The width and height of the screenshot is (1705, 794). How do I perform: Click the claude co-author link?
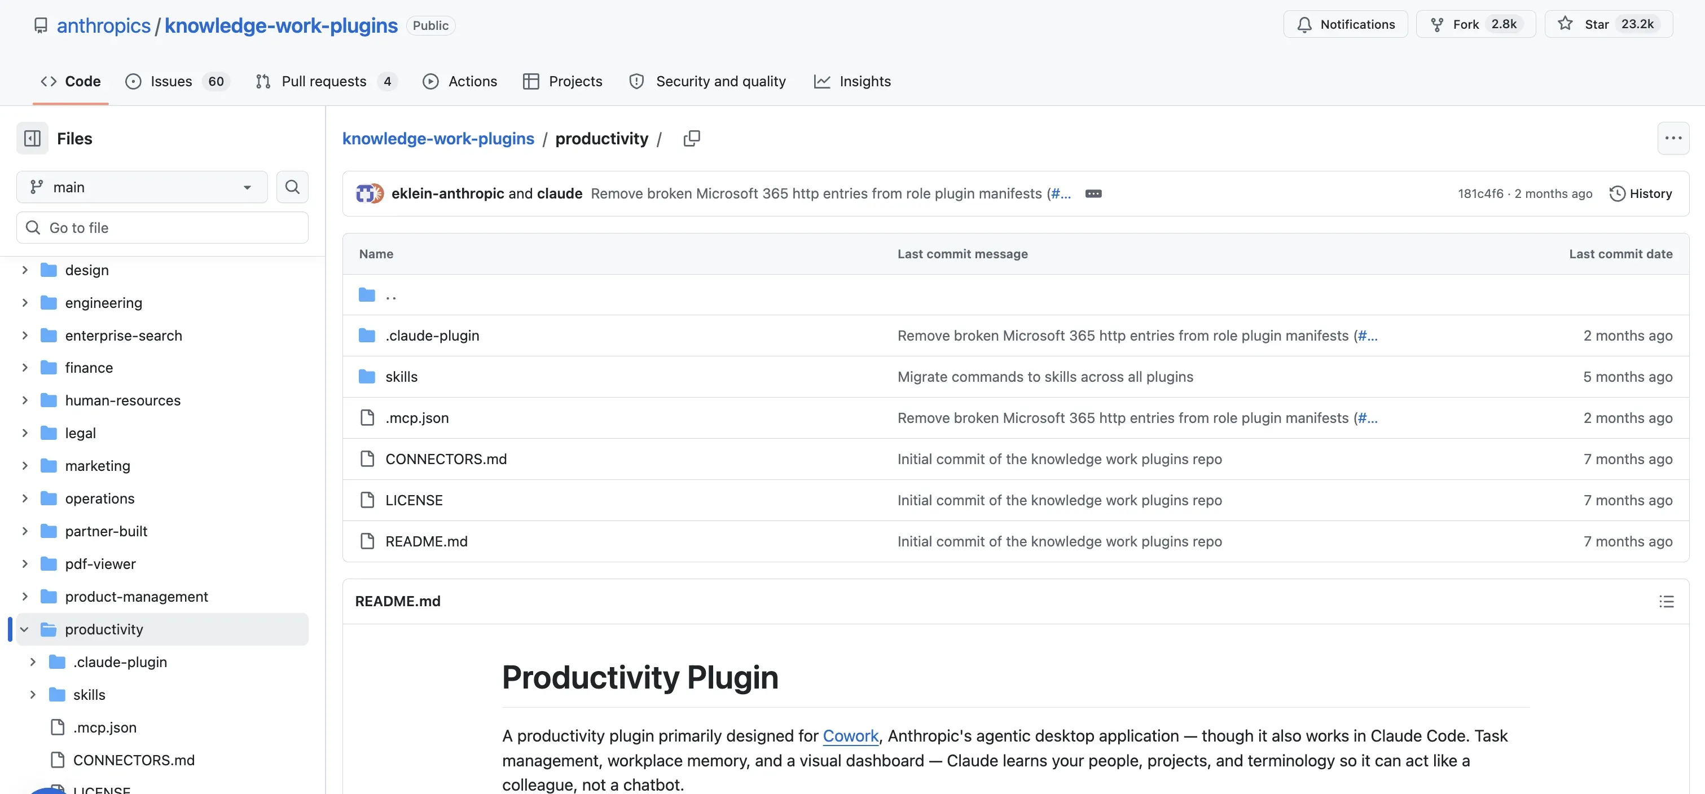tap(559, 194)
